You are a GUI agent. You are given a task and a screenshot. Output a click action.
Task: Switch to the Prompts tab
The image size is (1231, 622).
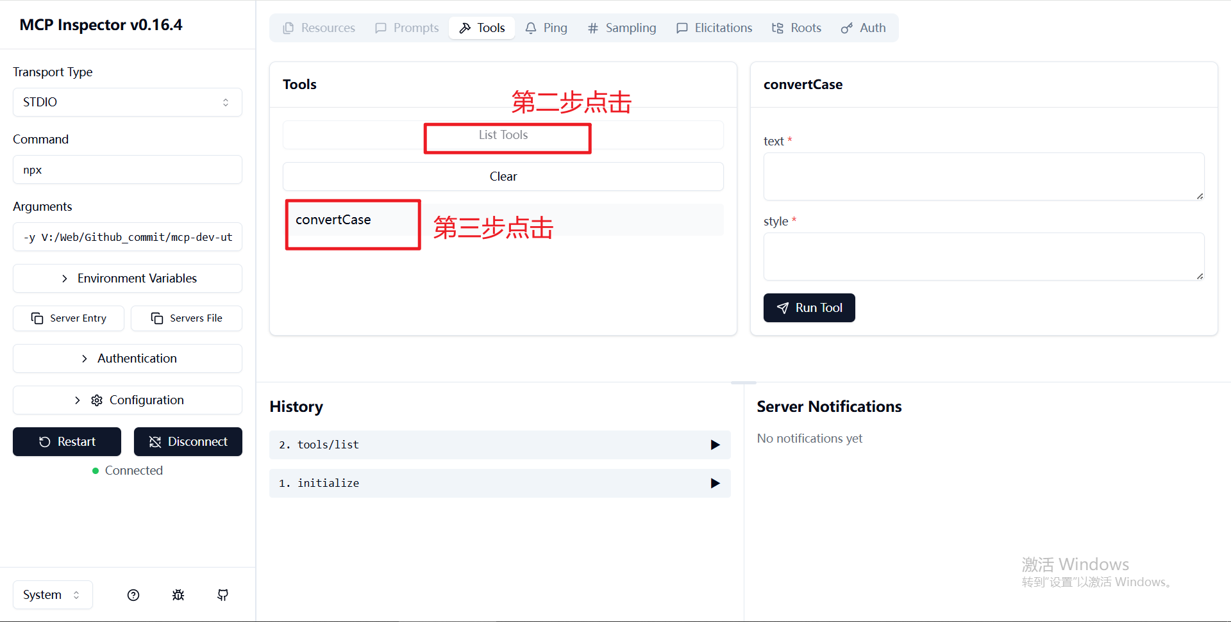(x=407, y=28)
